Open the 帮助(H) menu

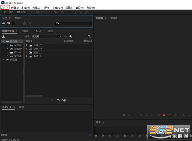91,8
